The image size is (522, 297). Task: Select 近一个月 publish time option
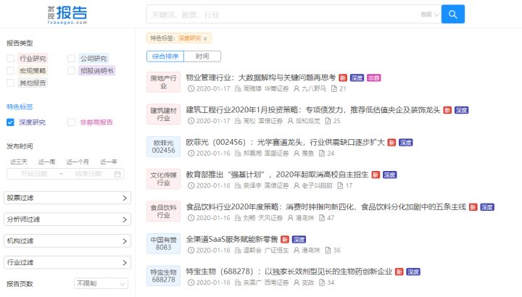(x=78, y=162)
